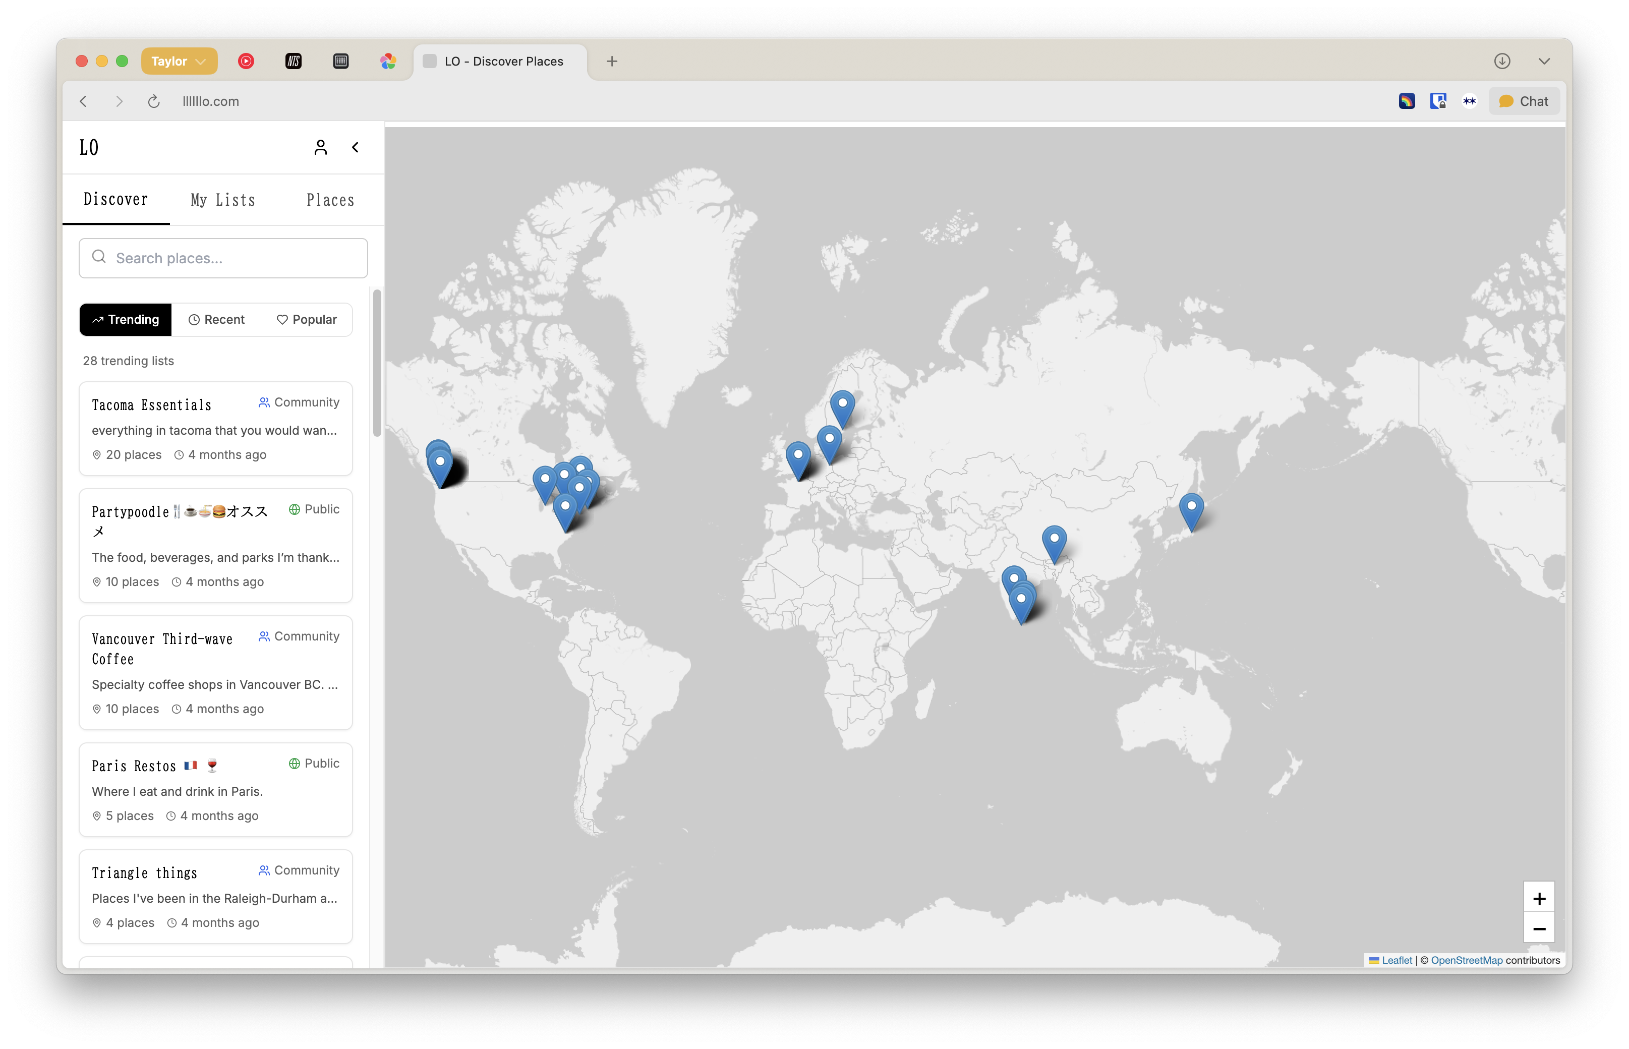Open the Taylor profile dropdown
This screenshot has height=1049, width=1629.
coord(179,62)
